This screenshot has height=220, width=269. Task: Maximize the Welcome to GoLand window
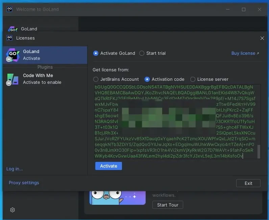coord(244,9)
